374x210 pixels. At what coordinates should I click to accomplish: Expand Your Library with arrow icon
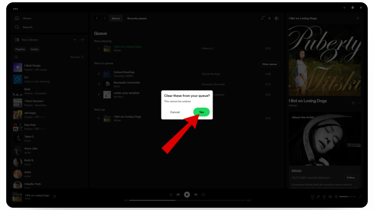tap(82, 40)
